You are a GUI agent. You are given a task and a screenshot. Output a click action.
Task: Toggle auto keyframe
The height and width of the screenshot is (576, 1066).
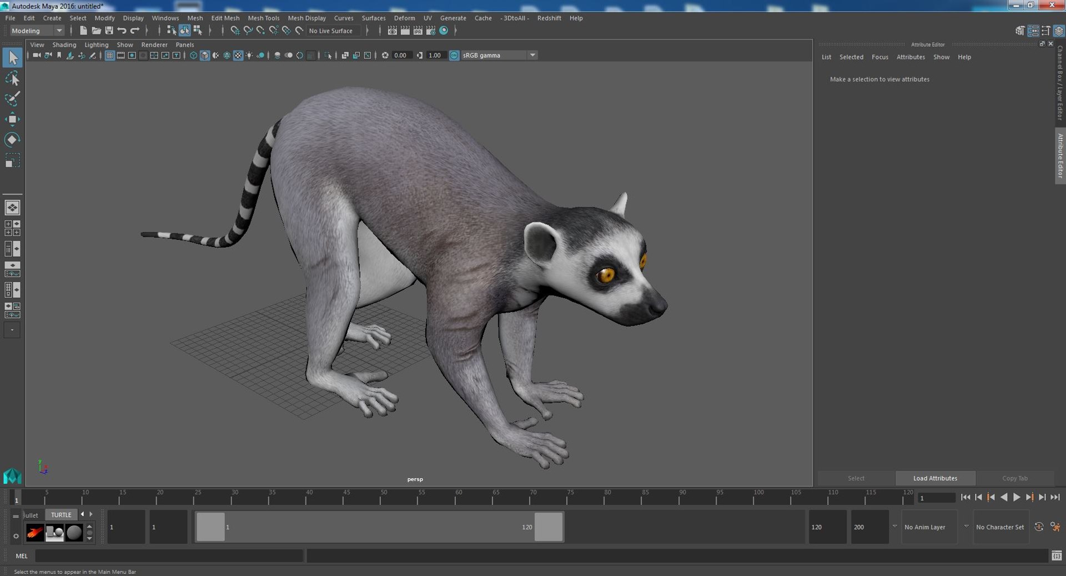tap(1039, 527)
